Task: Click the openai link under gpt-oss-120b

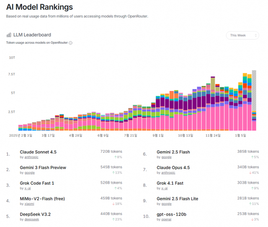Action: pos(167,219)
